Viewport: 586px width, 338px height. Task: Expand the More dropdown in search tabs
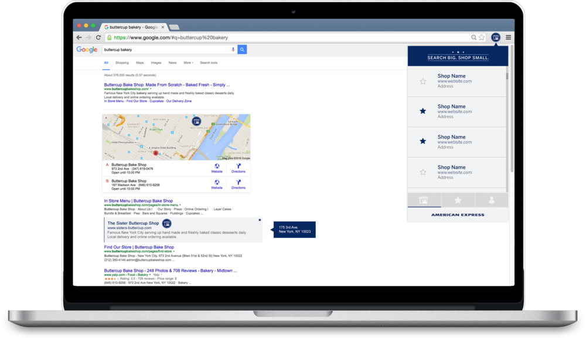pos(188,63)
